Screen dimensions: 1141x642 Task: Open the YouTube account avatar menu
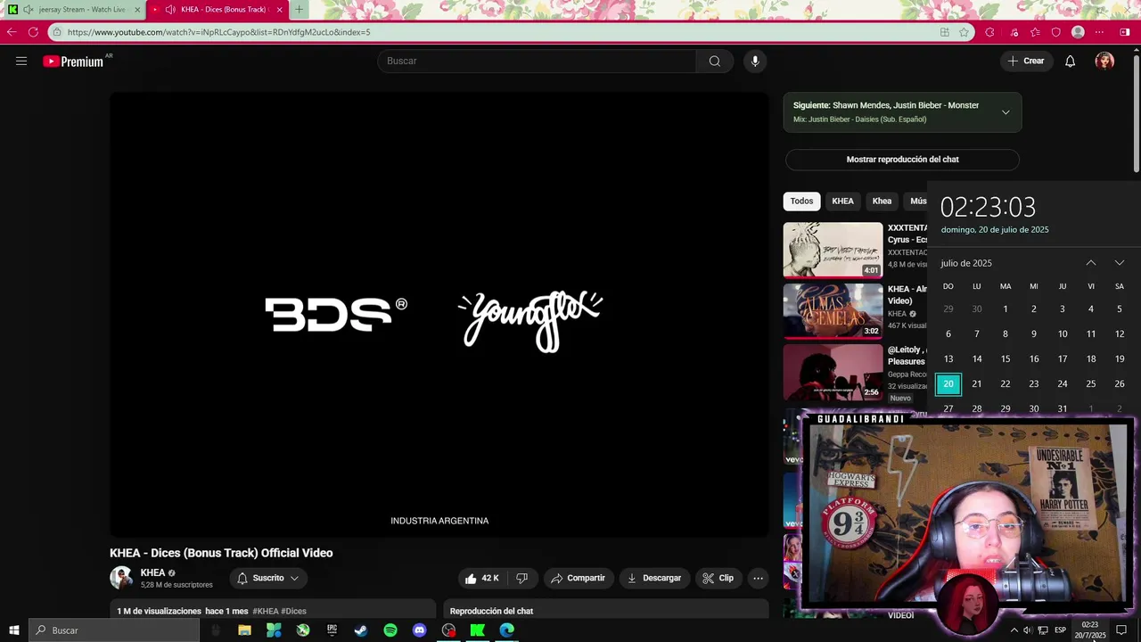pos(1104,62)
